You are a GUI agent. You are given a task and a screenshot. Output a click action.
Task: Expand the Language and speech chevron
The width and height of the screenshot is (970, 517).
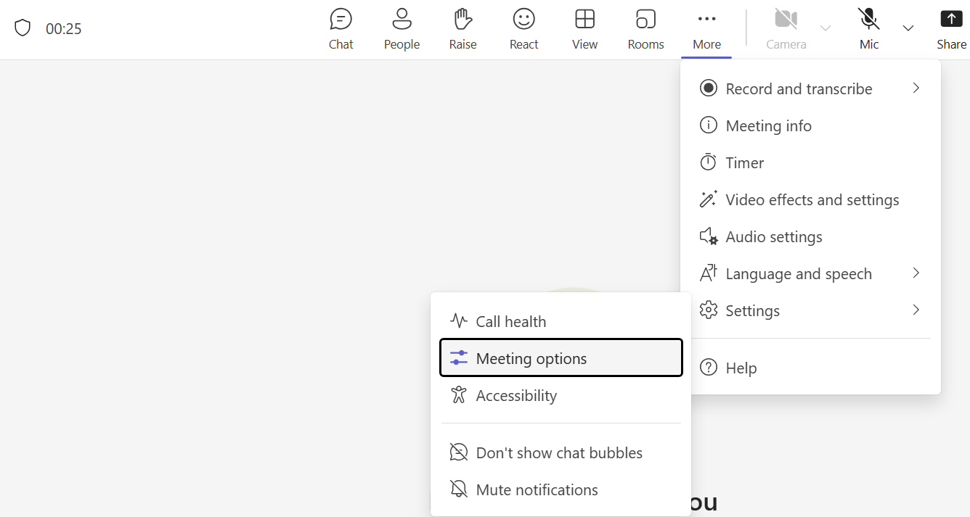916,273
